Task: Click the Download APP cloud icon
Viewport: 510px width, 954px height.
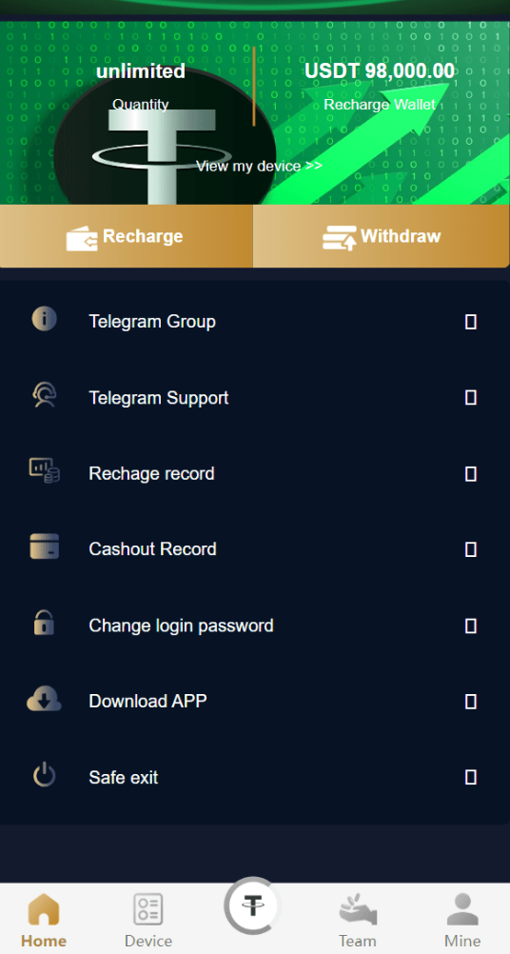Action: point(44,699)
